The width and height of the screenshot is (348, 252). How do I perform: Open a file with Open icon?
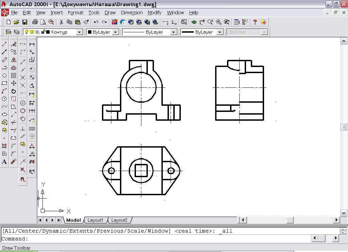pyautogui.click(x=16, y=22)
